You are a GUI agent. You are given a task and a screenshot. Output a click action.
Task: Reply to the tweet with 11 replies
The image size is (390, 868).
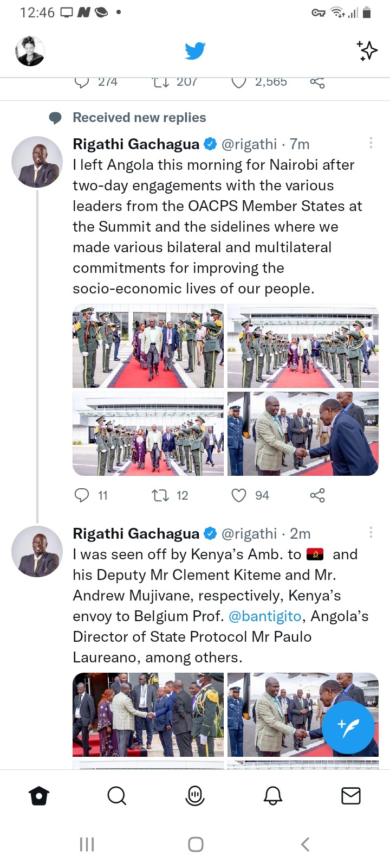[81, 495]
